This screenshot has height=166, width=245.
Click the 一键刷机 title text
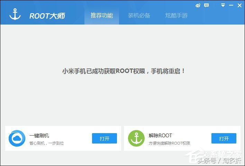pos(39,136)
